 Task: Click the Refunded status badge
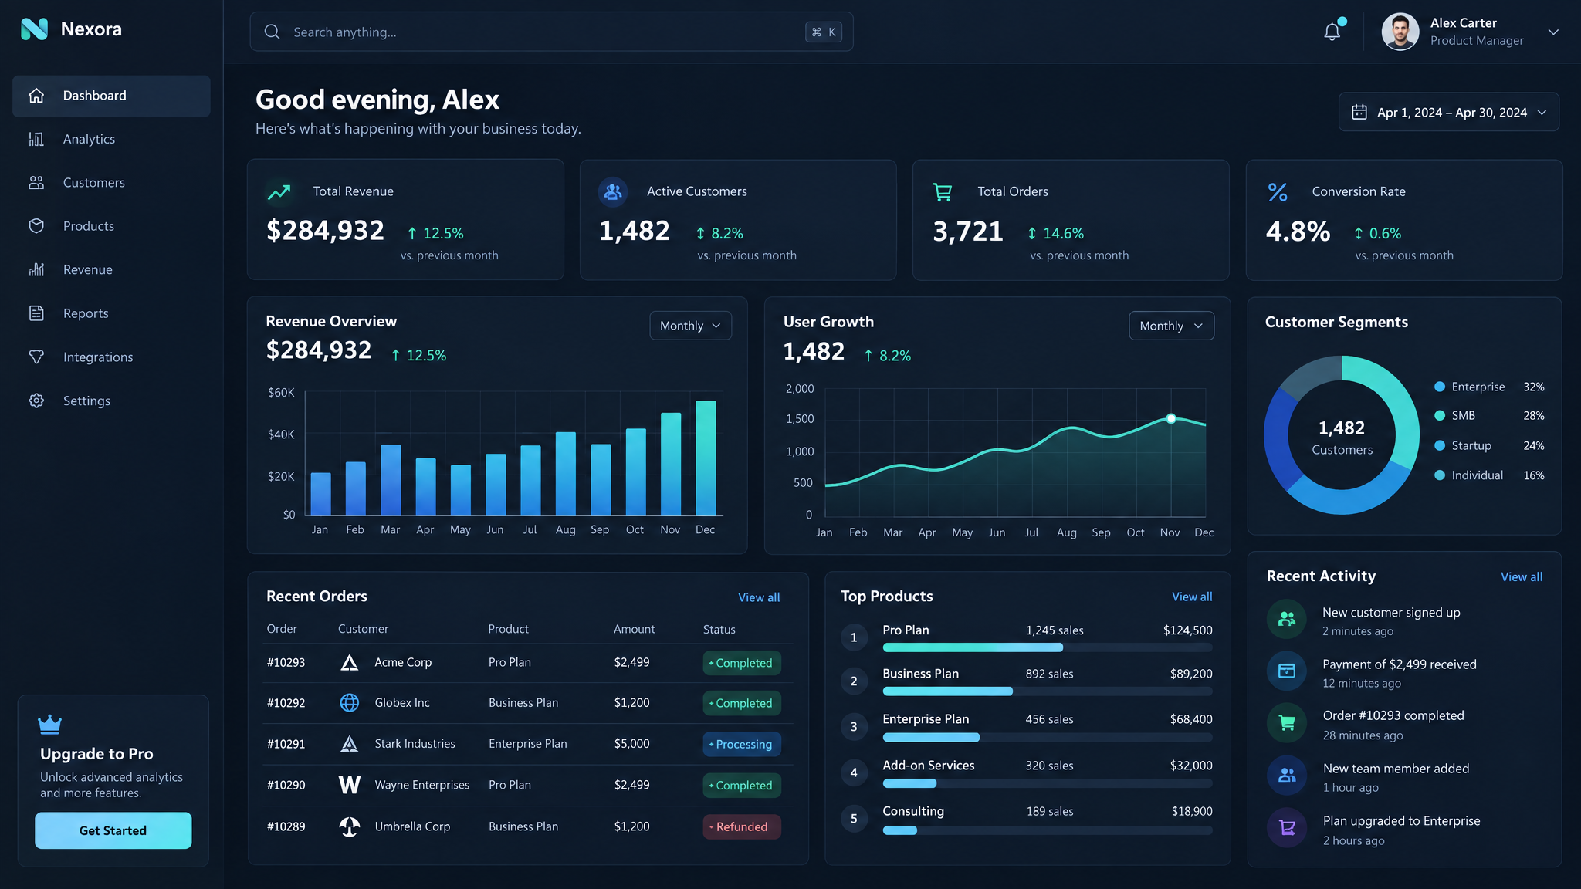pyautogui.click(x=742, y=826)
